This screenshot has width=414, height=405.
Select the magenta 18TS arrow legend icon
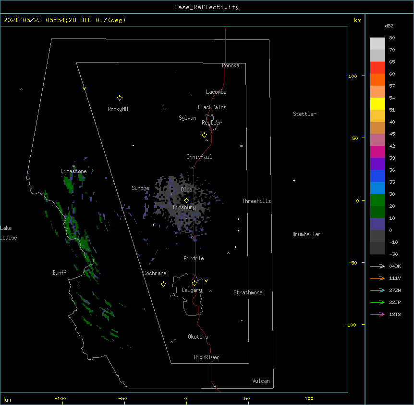(x=377, y=314)
